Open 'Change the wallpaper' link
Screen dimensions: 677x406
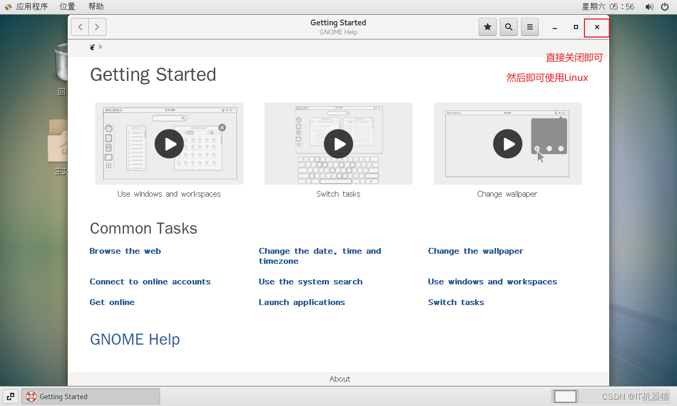tap(476, 251)
